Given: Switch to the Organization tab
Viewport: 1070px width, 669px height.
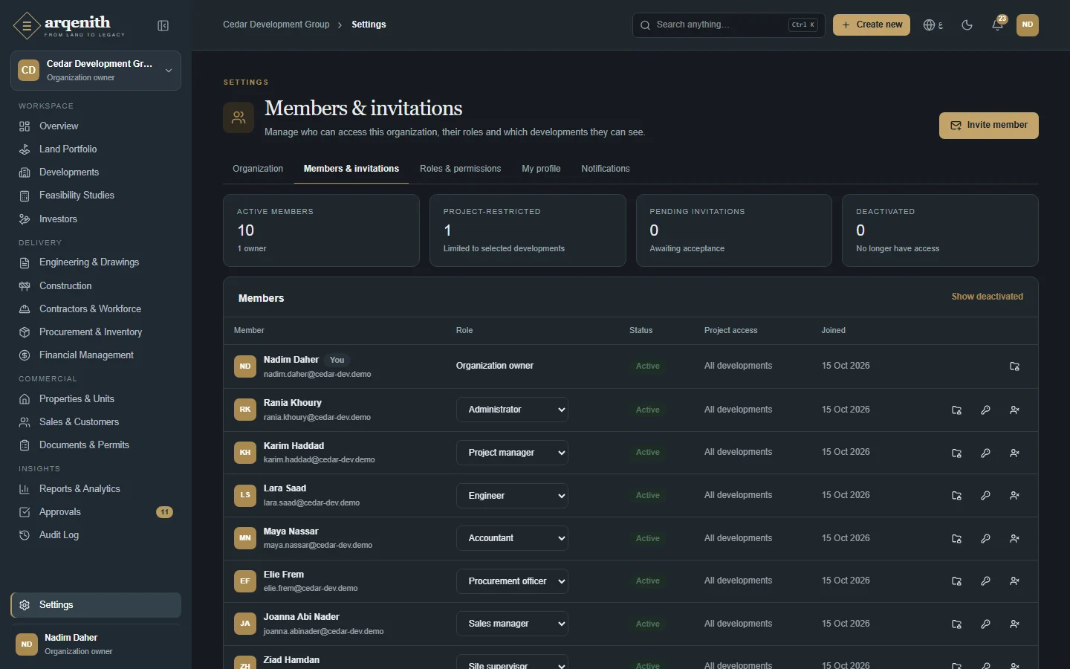Looking at the screenshot, I should pyautogui.click(x=258, y=169).
